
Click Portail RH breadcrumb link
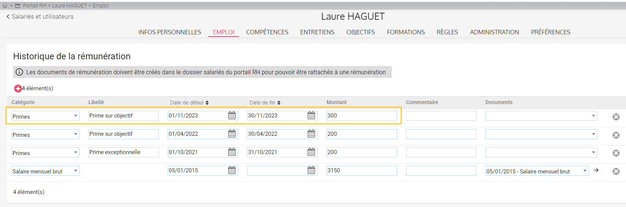(x=35, y=6)
